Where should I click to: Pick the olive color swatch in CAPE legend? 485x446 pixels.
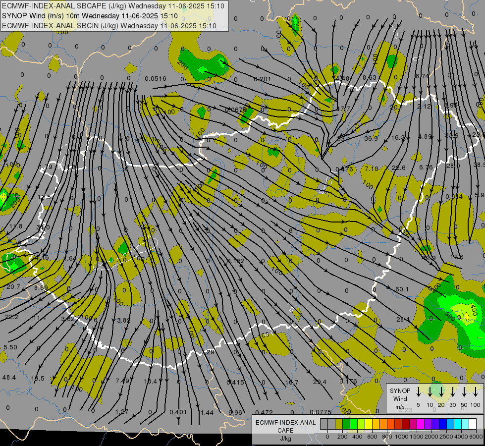pyautogui.click(x=339, y=424)
